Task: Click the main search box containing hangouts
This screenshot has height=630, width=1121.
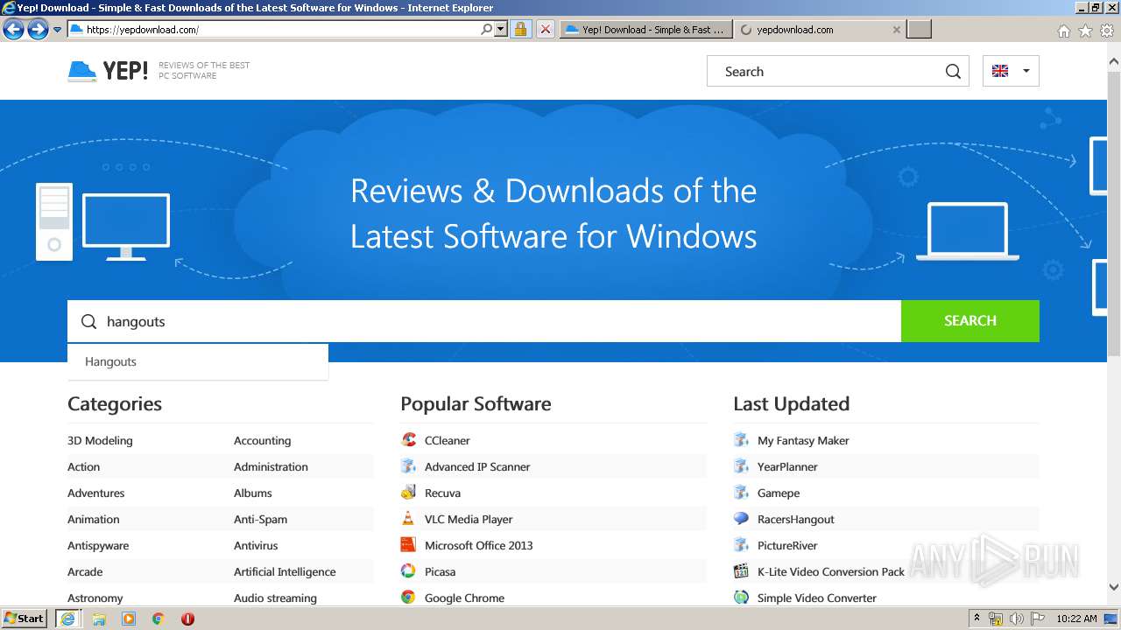Action: [484, 321]
